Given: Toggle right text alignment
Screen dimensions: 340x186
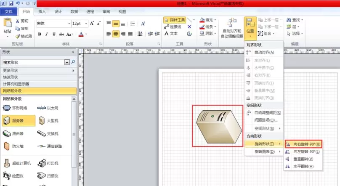Looking at the screenshot, I should (123, 34).
